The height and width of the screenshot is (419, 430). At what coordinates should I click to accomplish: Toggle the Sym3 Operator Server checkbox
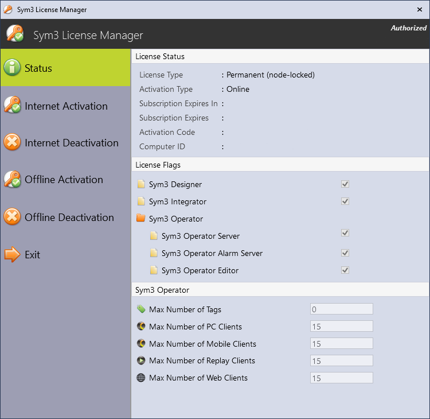[x=345, y=233]
